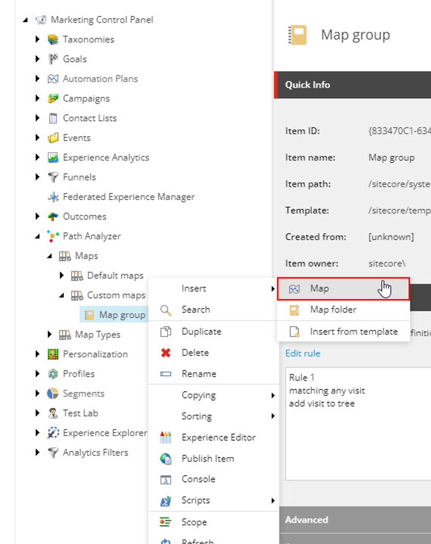The height and width of the screenshot is (544, 431).
Task: Collapse the Path Analyzer node
Action: click(37, 236)
